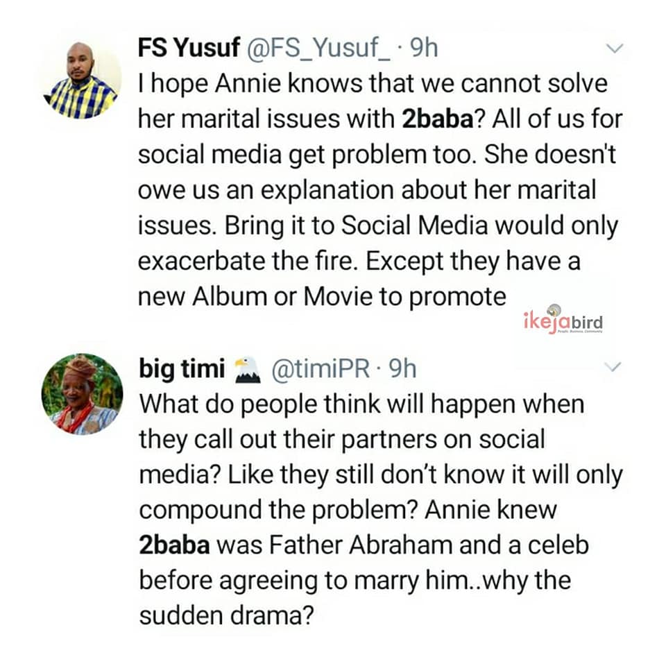This screenshot has width=666, height=666.
Task: Click the FS Yusuf display name
Action: coord(187,48)
